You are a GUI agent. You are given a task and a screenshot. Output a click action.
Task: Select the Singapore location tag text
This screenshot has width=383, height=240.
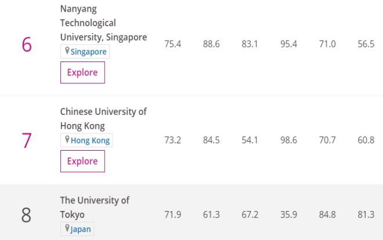pyautogui.click(x=88, y=52)
